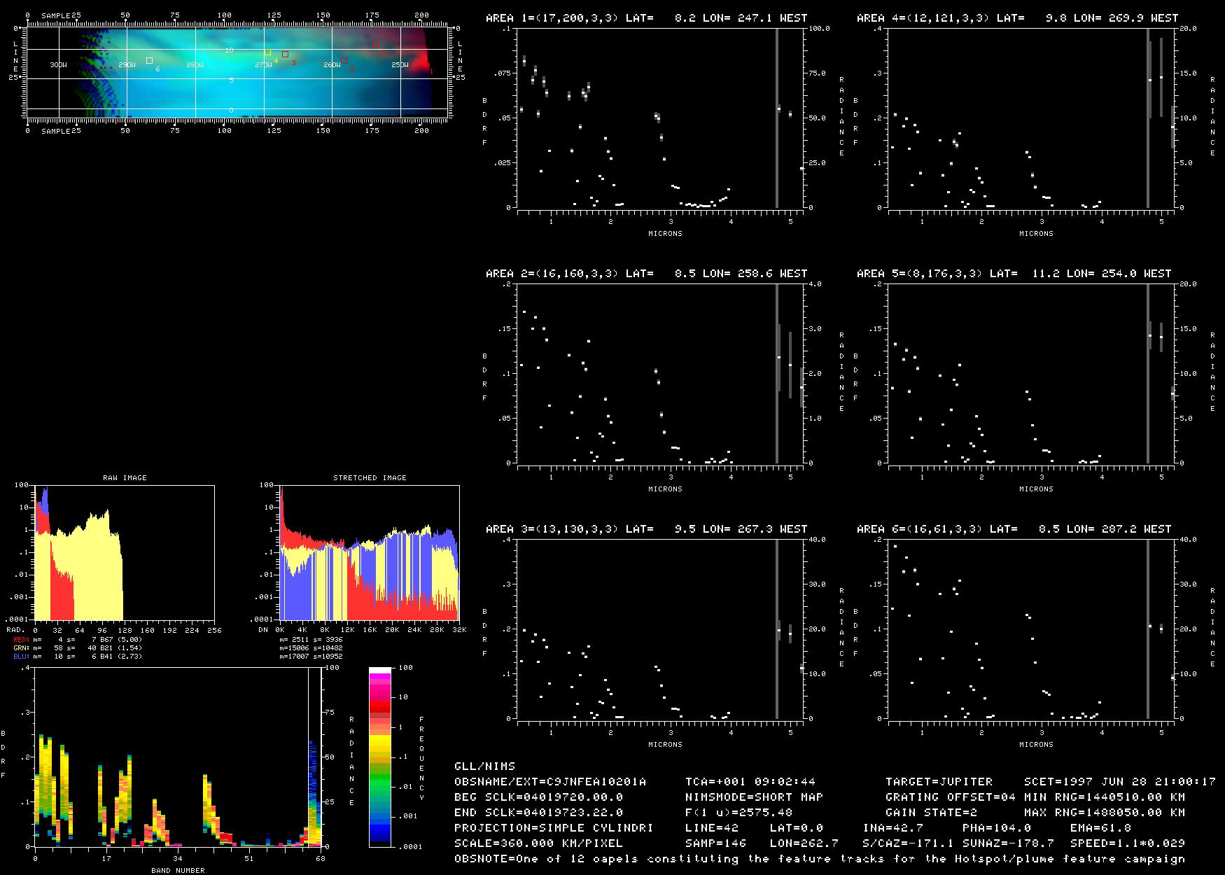Click the 'BLU:' channel statistics line
Screen dimensions: 1225x875
(78, 657)
